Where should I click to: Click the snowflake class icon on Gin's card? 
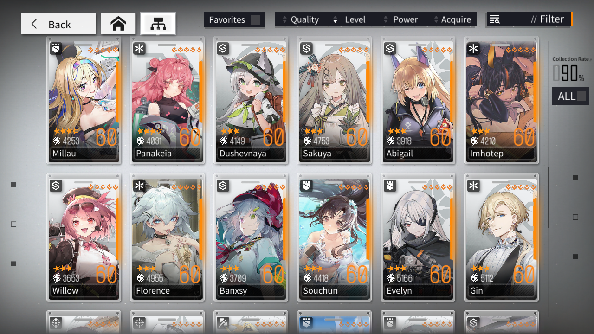pos(473,186)
